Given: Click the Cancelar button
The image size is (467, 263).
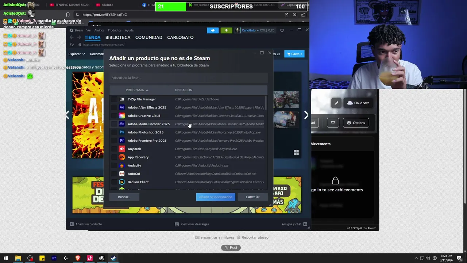Looking at the screenshot, I should tap(252, 197).
